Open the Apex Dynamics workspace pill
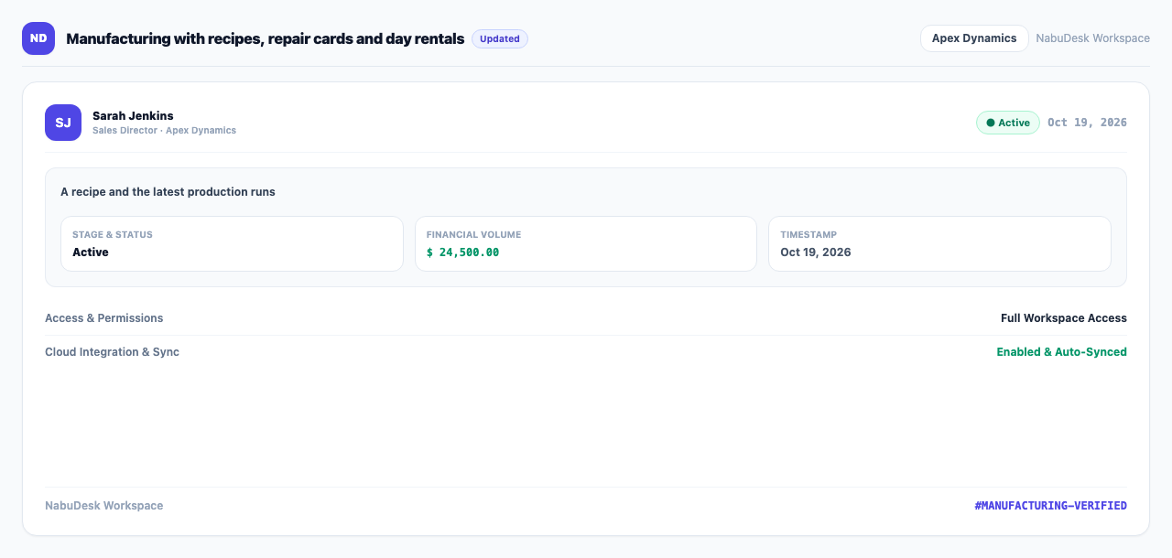This screenshot has width=1172, height=558. click(x=974, y=38)
